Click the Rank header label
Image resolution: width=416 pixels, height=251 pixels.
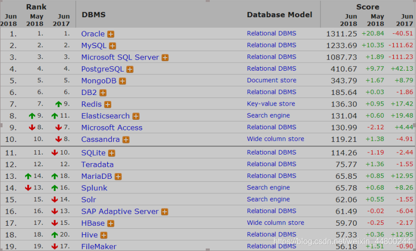(x=36, y=7)
